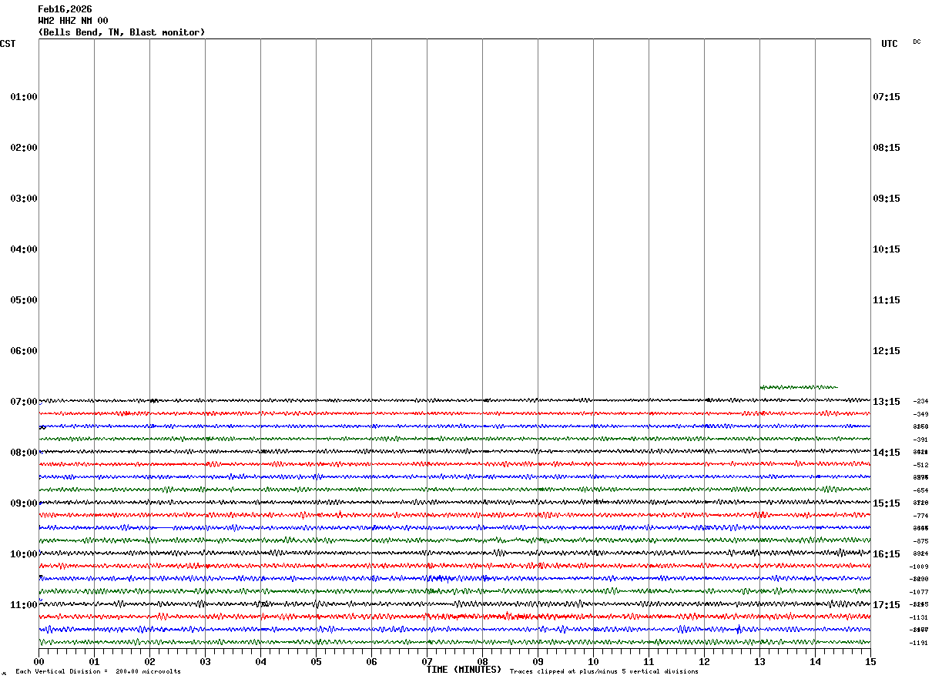Pick minute 01 tick label on bottom axis
This screenshot has height=682, width=932.
(x=94, y=662)
